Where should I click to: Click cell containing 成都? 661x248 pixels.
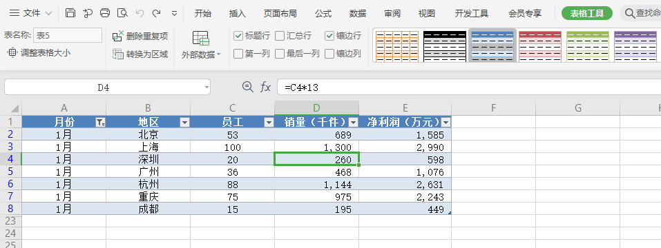tap(148, 209)
